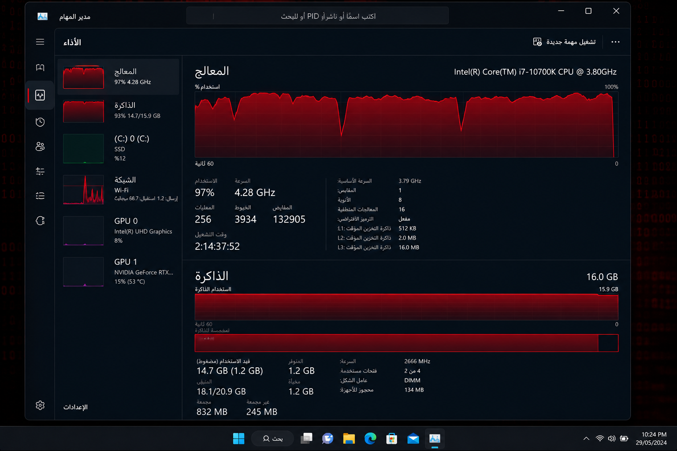Screen dimensions: 677x451
Task: Select the الذاكرة memory performance item
Action: click(119, 111)
